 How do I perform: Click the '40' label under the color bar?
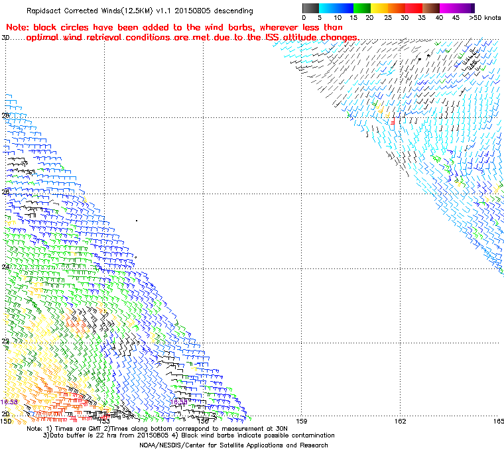[439, 18]
